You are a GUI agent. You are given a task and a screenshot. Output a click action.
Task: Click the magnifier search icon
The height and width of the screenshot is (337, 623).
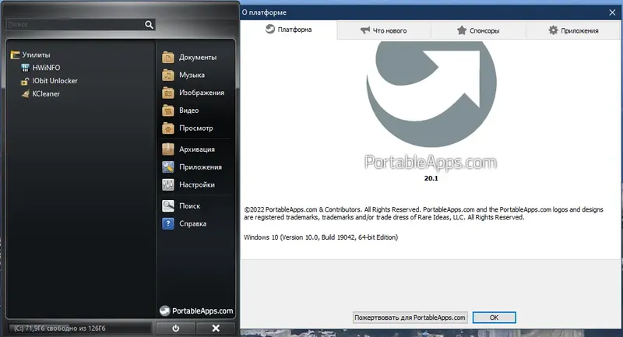149,25
